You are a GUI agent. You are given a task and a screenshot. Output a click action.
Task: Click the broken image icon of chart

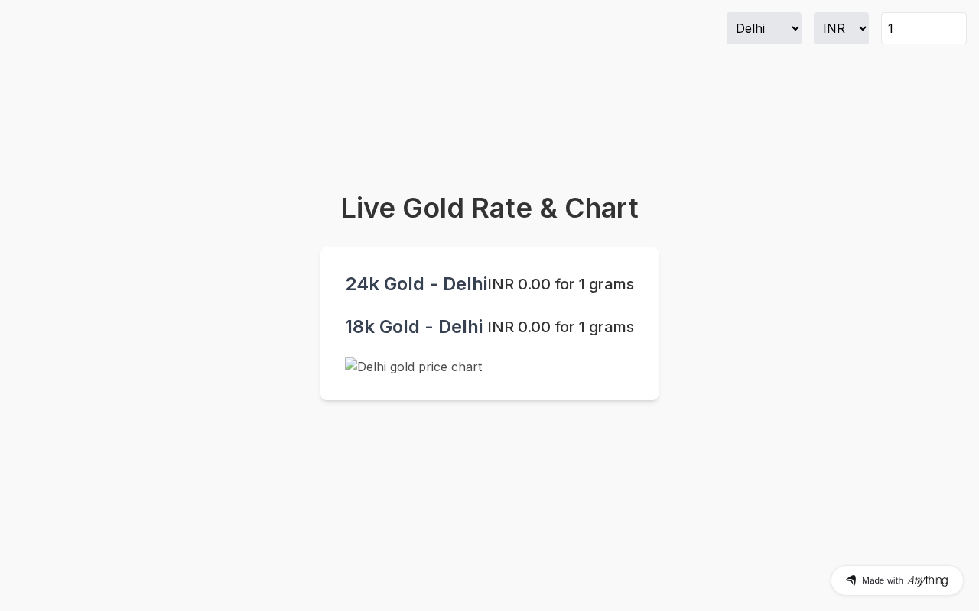point(351,366)
